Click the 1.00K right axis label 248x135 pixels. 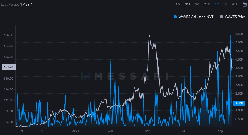tap(239, 110)
